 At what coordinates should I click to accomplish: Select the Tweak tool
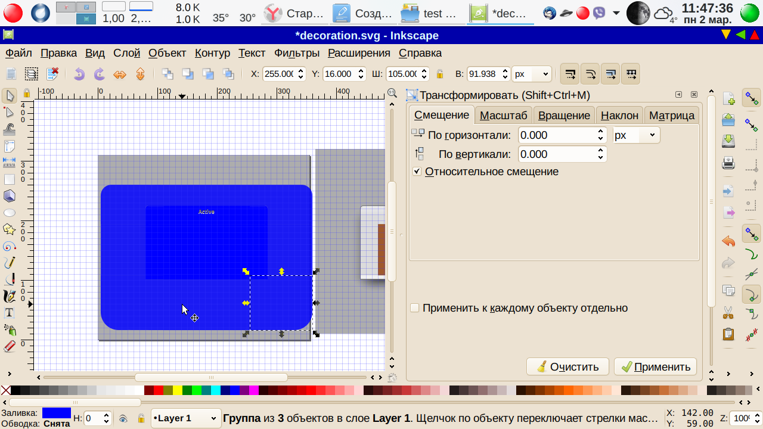pyautogui.click(x=10, y=129)
